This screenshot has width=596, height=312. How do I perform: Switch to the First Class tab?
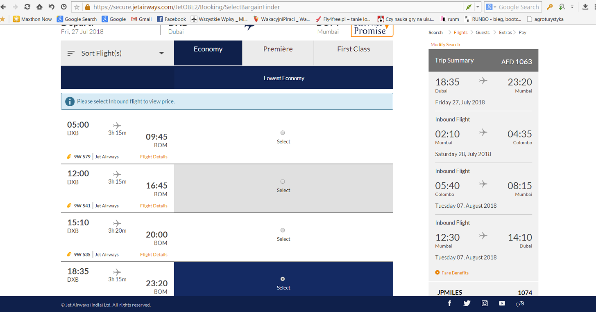(354, 53)
